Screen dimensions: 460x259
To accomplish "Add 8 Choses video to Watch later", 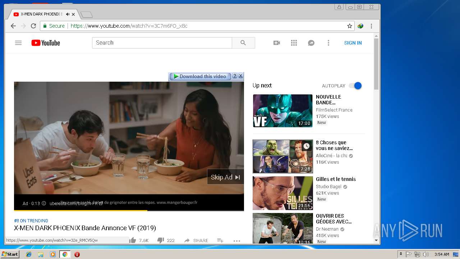I will (306, 146).
